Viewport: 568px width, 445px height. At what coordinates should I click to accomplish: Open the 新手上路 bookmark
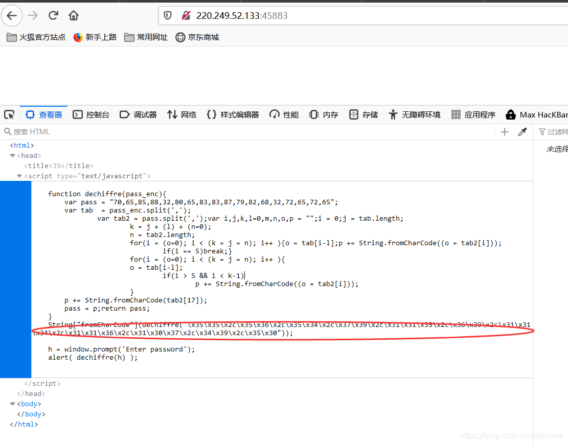[x=95, y=37]
